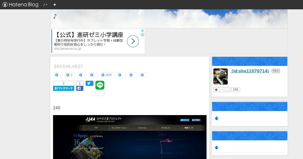303x159 pixels.
Task: Open the ♪ blog title link
Action: click(x=55, y=16)
